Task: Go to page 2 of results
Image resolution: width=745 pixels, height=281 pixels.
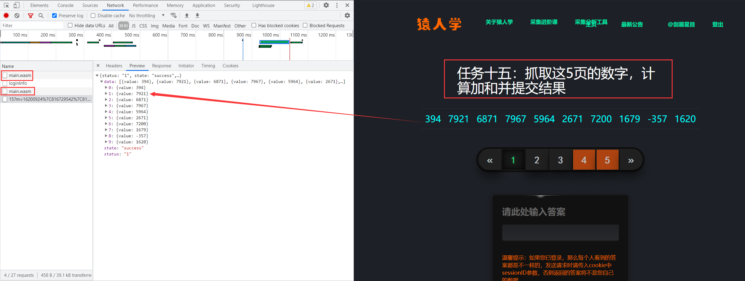Action: (x=537, y=160)
